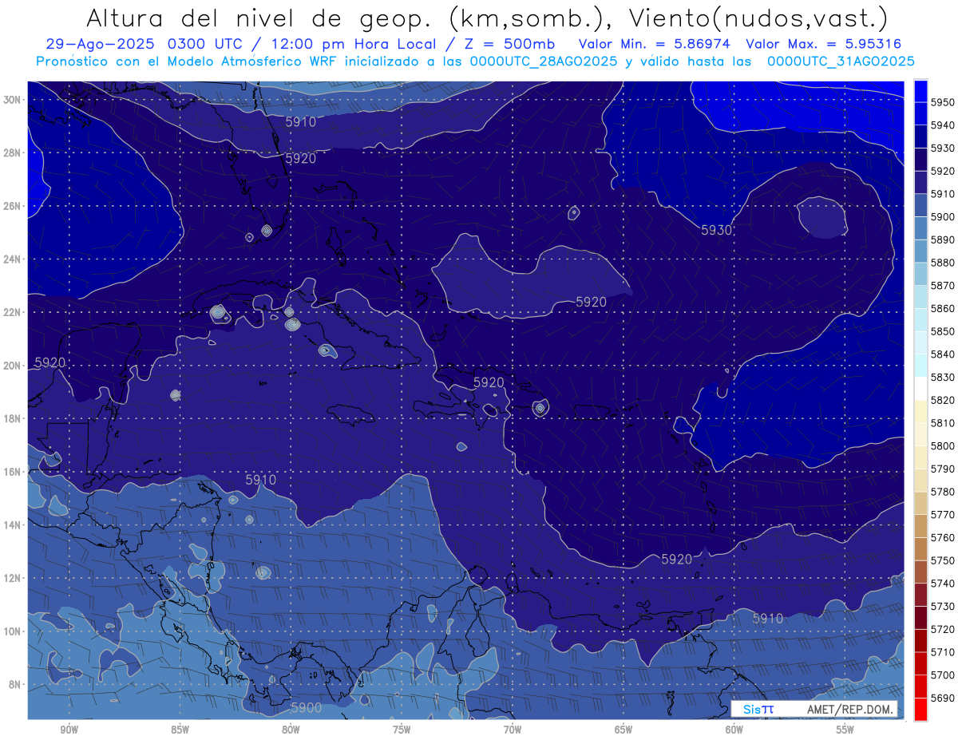958x740 pixels.
Task: Click the 5860 value on the color scale
Action: (x=943, y=308)
